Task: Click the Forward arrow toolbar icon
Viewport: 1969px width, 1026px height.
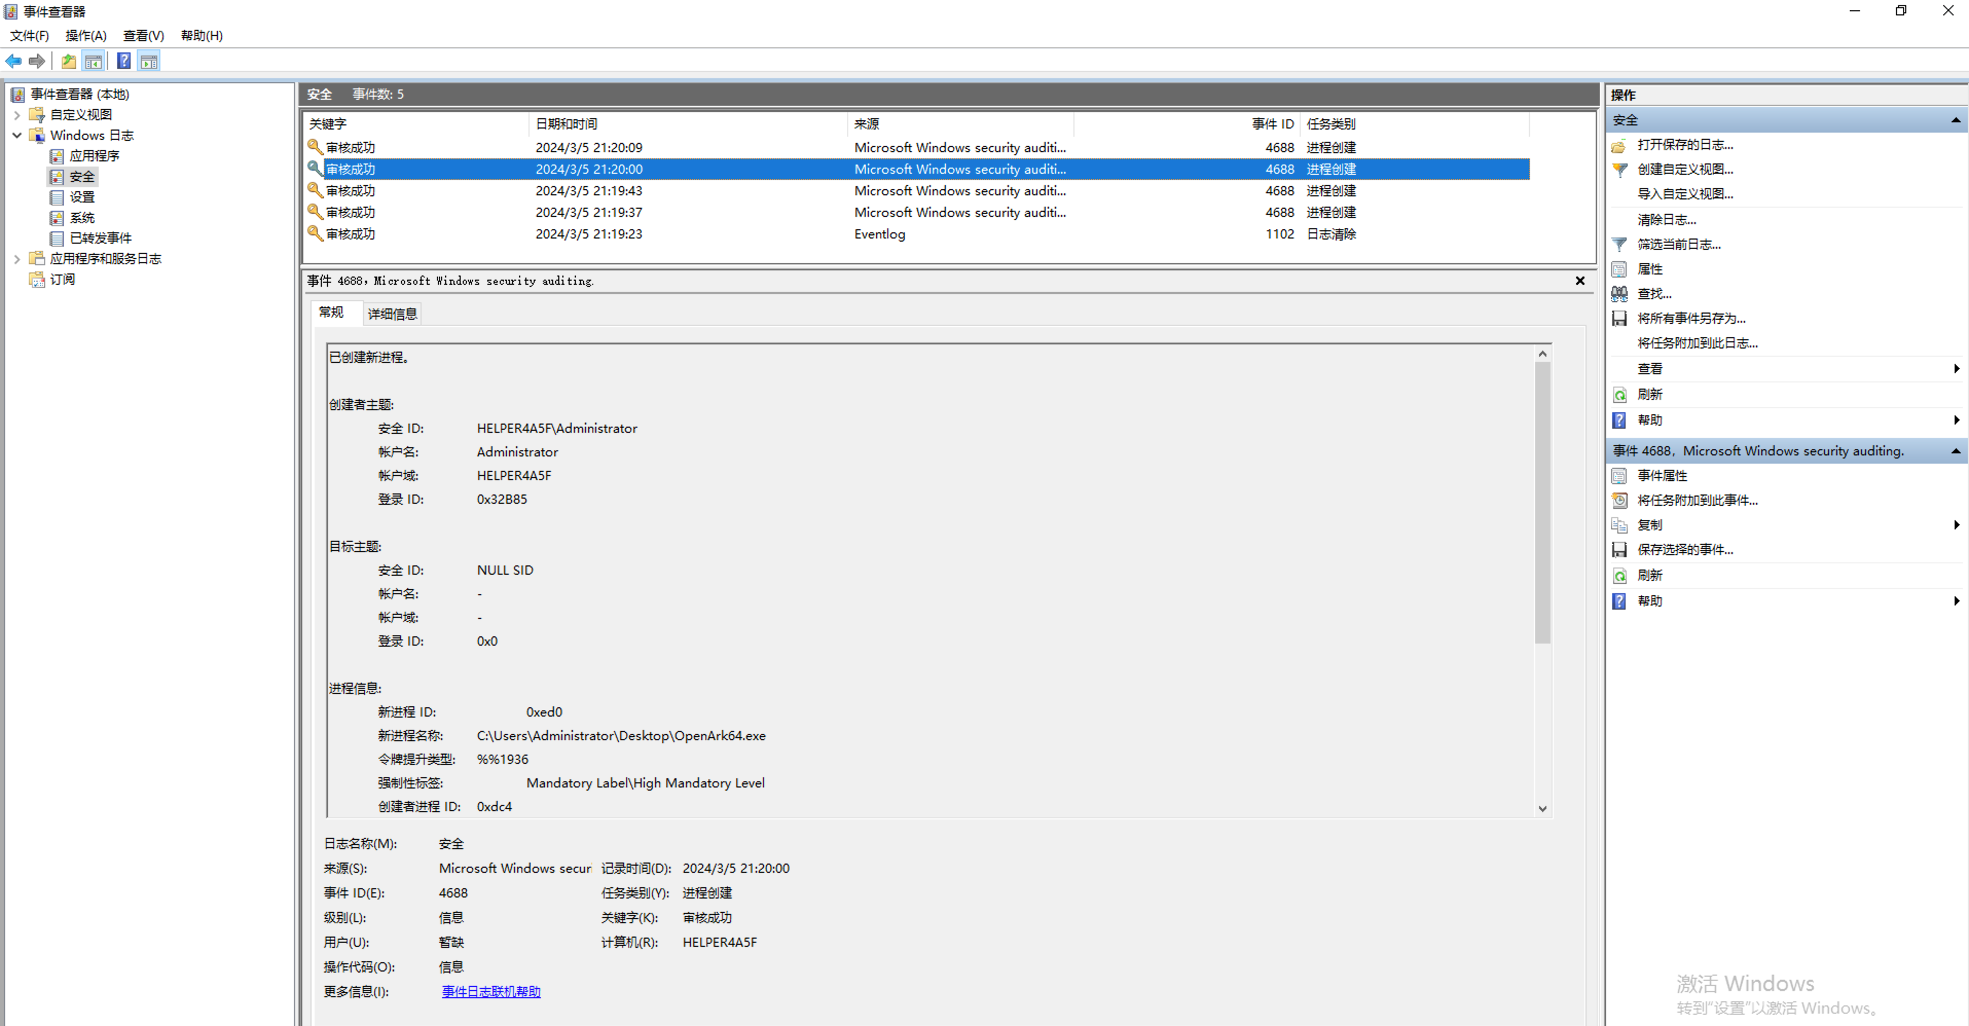Action: click(36, 61)
